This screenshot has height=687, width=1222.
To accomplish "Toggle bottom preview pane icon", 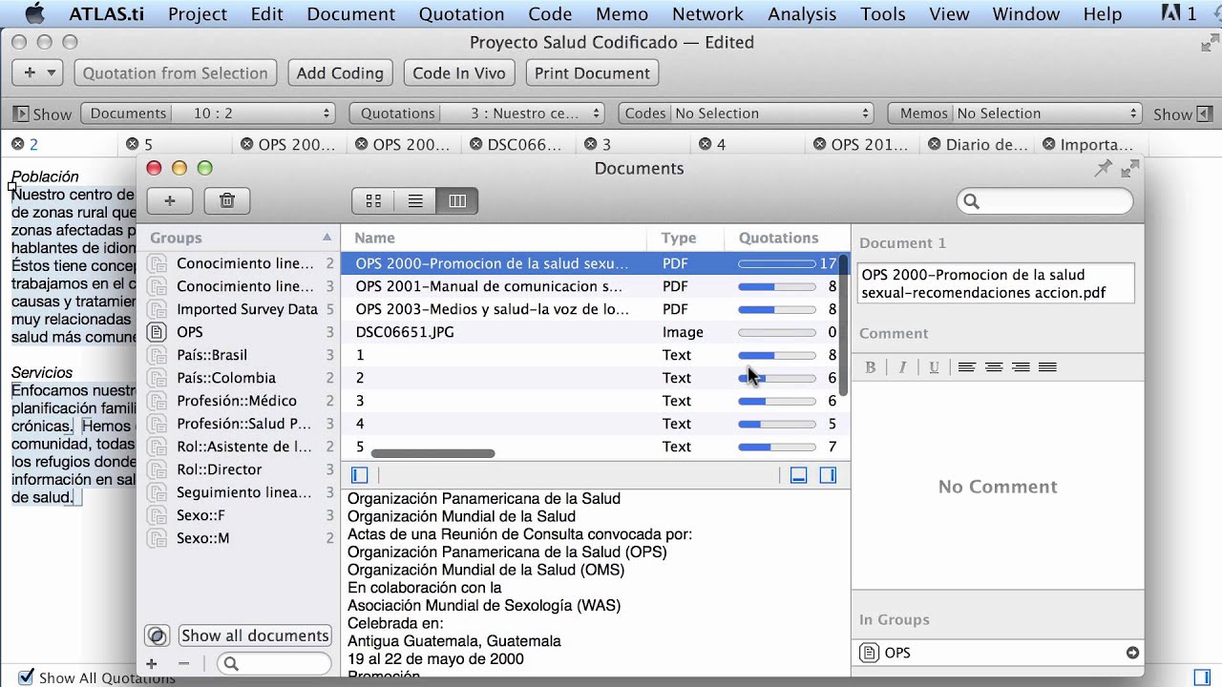I will (x=800, y=474).
